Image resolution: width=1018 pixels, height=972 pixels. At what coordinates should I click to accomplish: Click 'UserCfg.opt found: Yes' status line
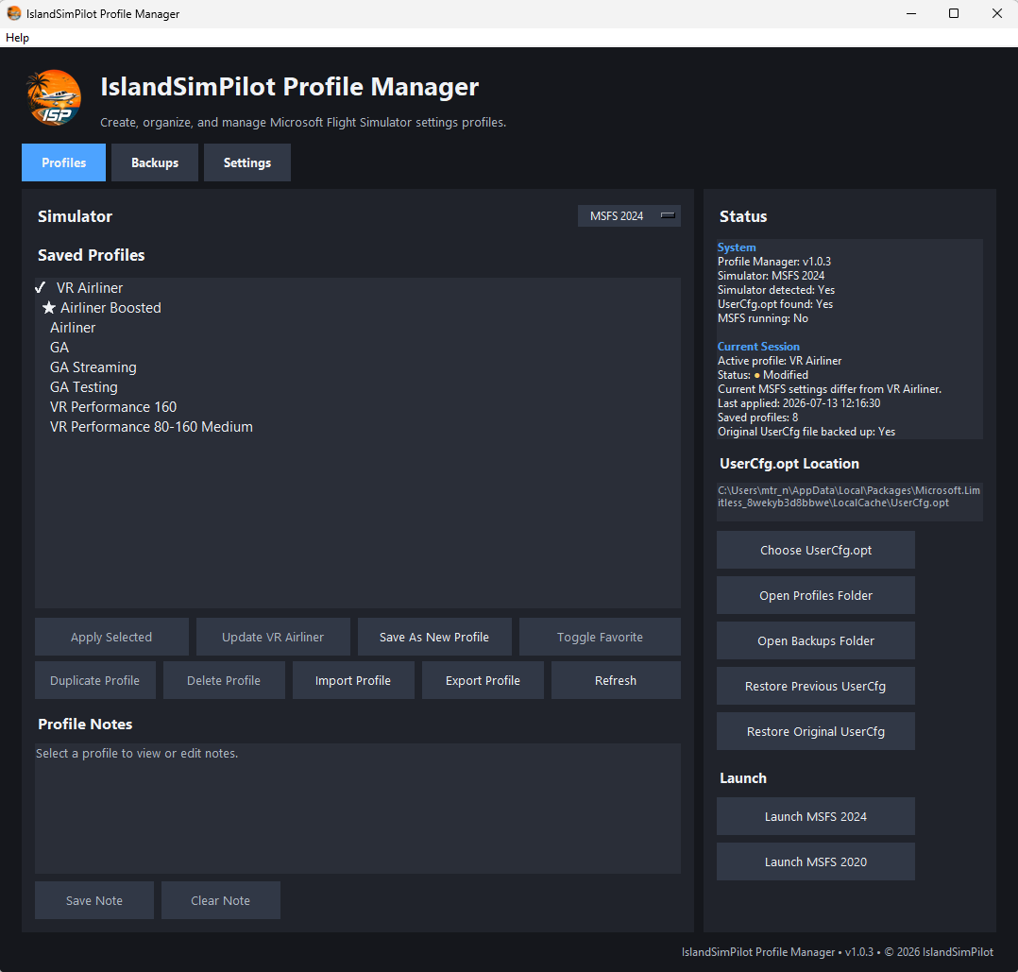tap(775, 304)
